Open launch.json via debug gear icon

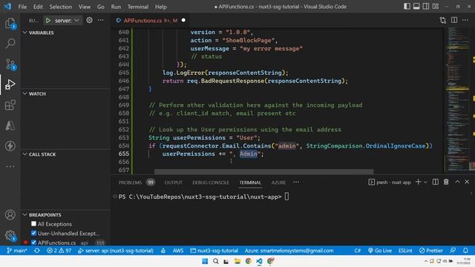[x=89, y=20]
